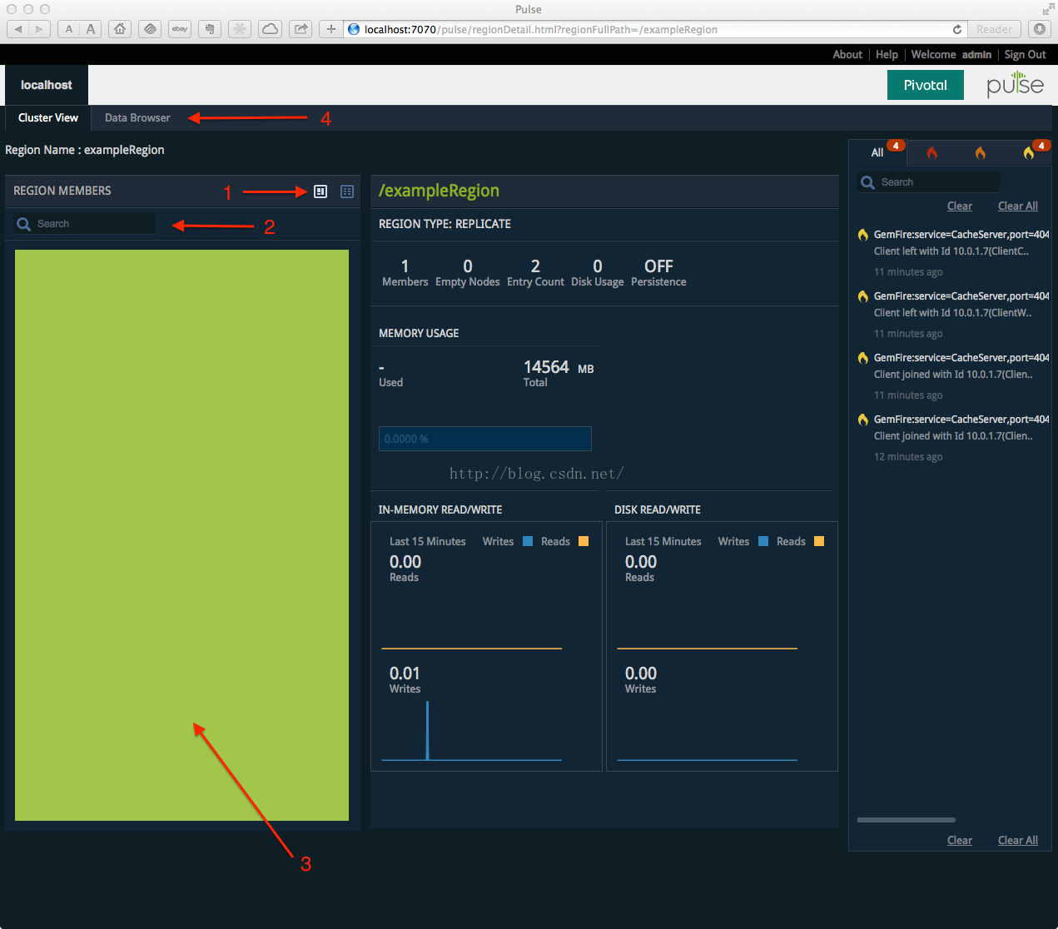This screenshot has width=1058, height=929.
Task: Click the browser address bar URL
Action: coord(541,29)
